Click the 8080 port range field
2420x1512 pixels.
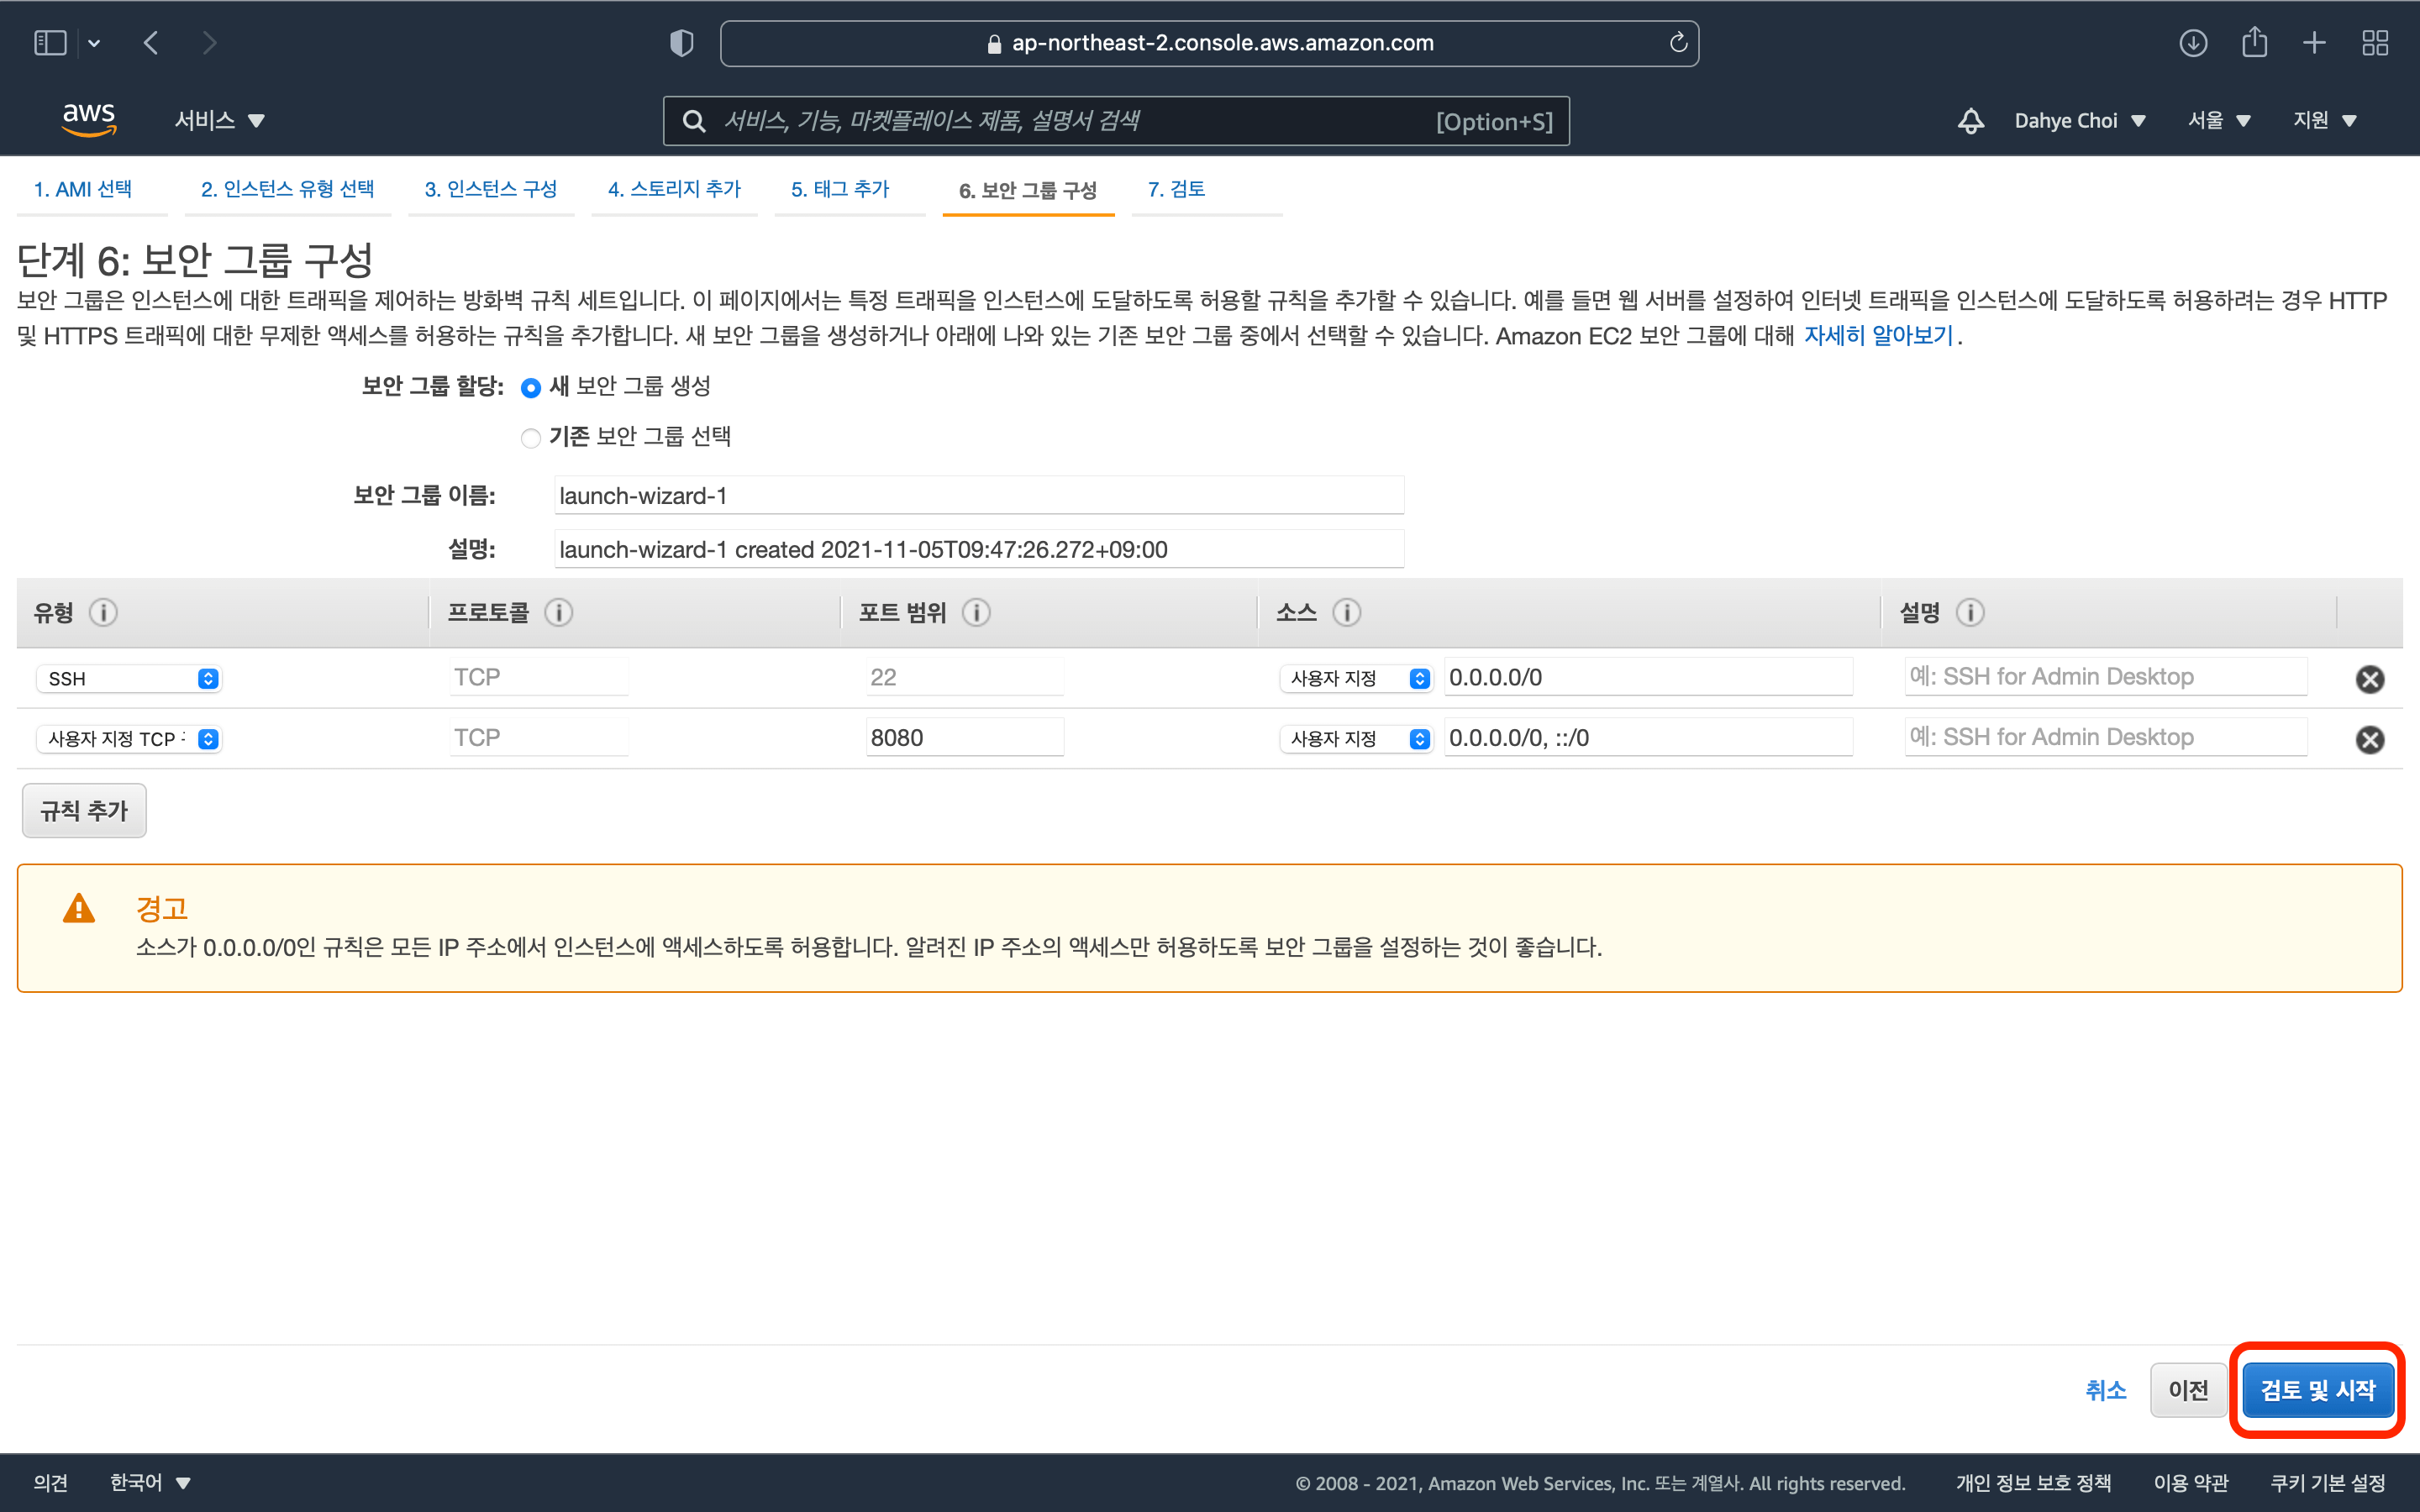pos(965,737)
